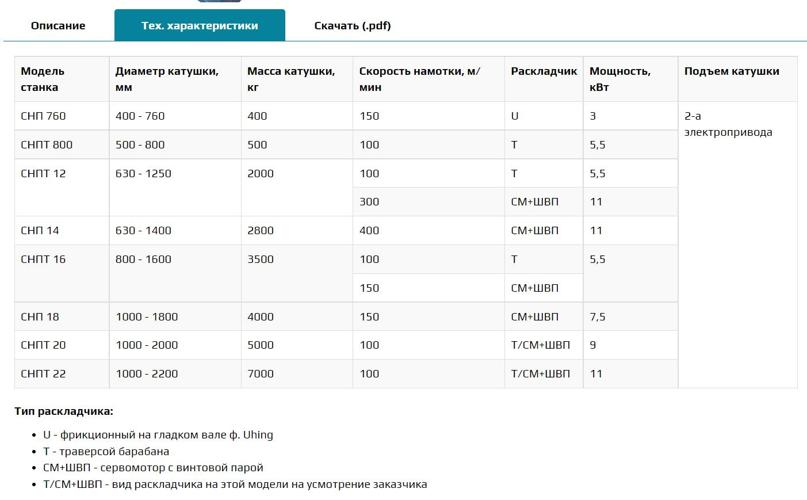This screenshot has width=807, height=500.
Task: Click the 630 - 1250 diameter cell
Action: [144, 174]
